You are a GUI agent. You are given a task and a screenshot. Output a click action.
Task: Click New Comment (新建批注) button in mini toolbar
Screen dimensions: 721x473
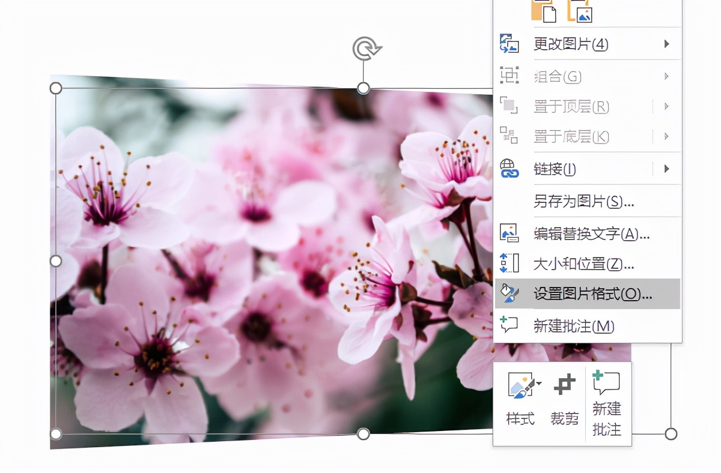point(606,402)
